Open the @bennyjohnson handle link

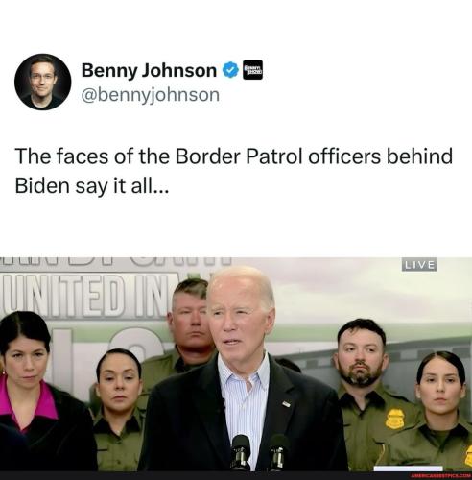click(151, 95)
